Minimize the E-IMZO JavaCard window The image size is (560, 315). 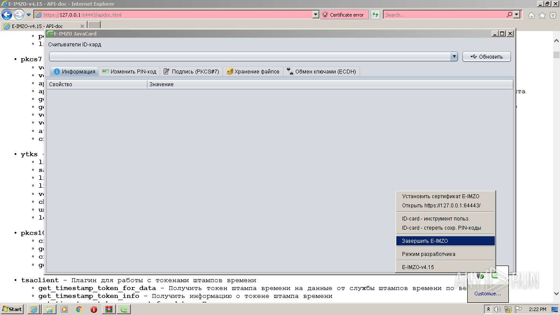495,33
